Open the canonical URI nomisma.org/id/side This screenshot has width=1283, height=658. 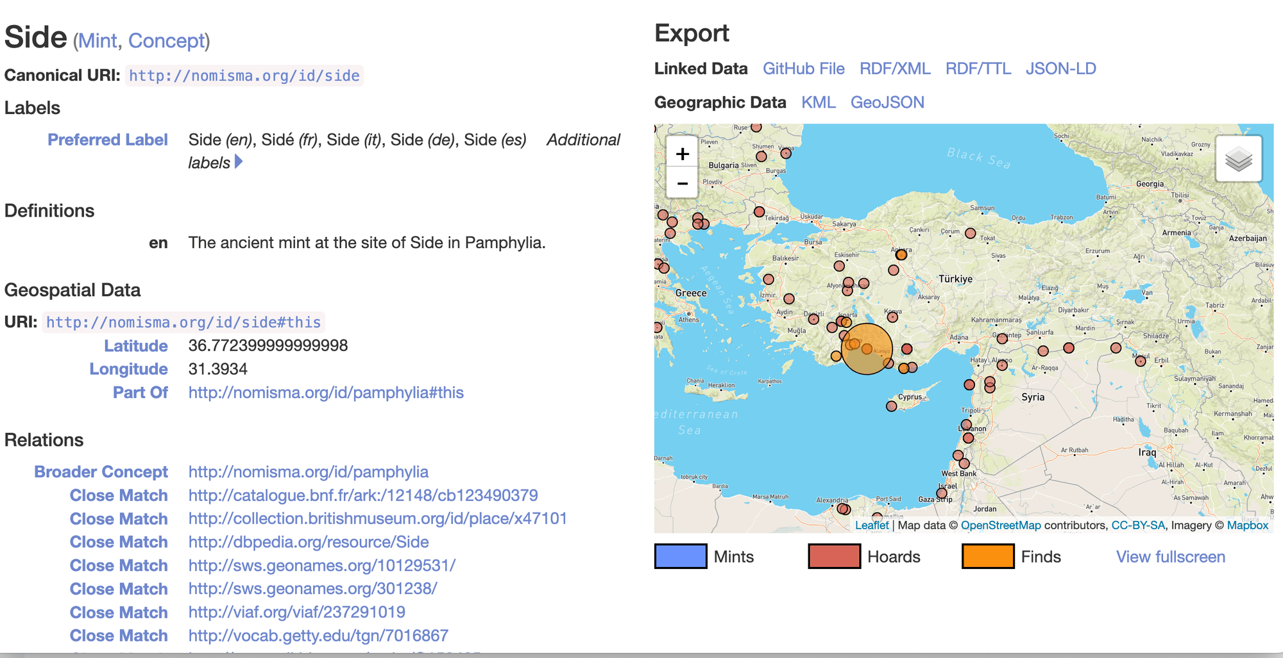pos(244,76)
